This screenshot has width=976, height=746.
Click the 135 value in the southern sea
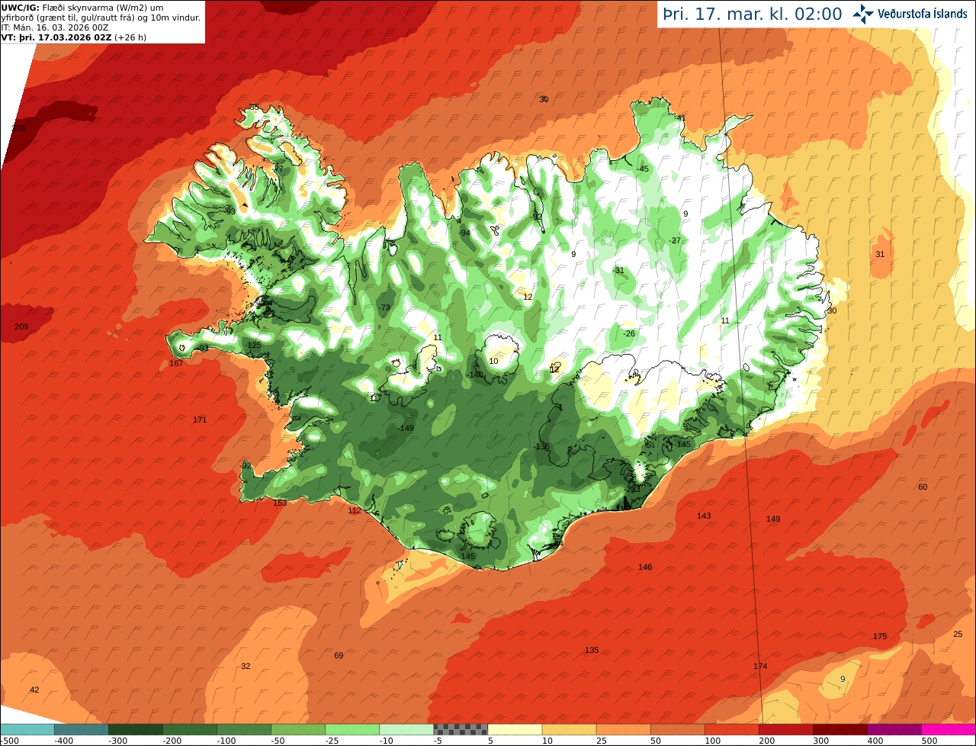[x=592, y=650]
